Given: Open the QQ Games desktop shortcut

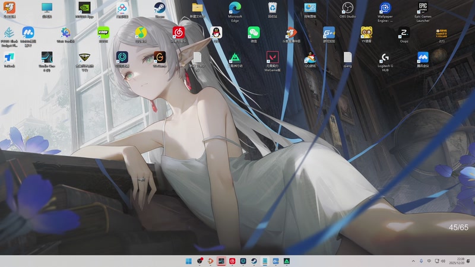Looking at the screenshot, I should 310,59.
